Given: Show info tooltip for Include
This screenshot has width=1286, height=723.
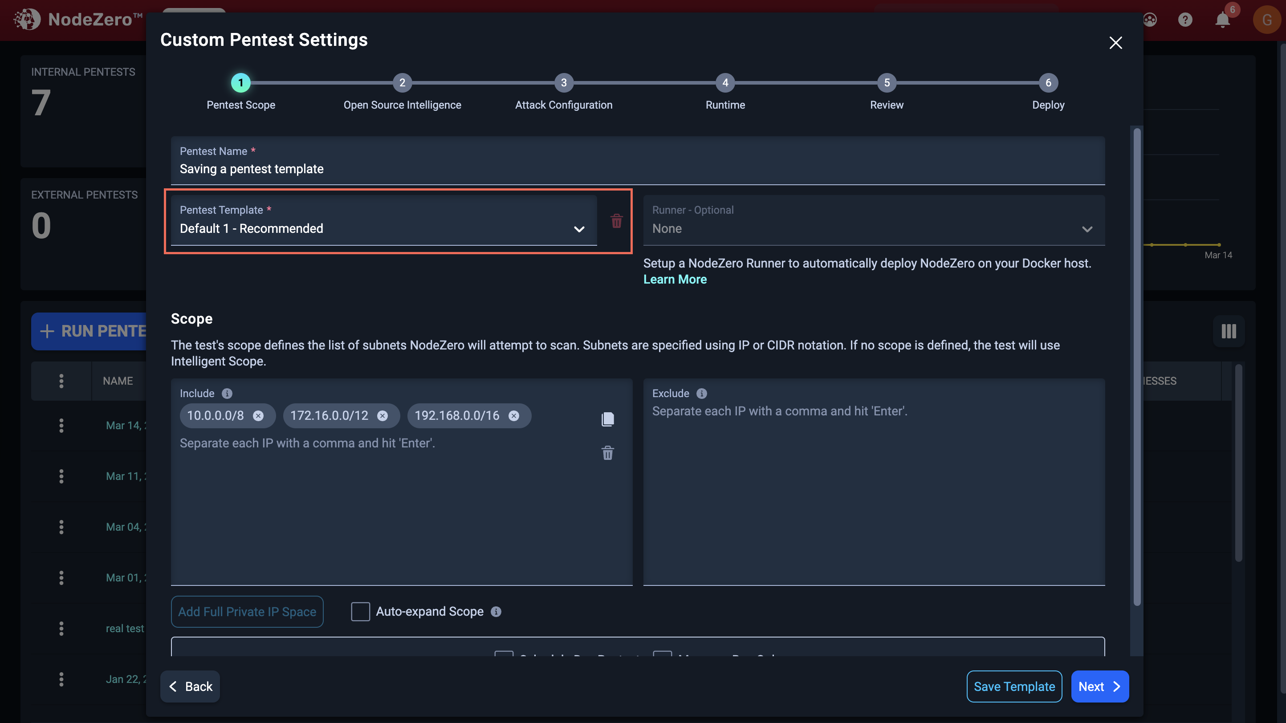Looking at the screenshot, I should pos(227,393).
